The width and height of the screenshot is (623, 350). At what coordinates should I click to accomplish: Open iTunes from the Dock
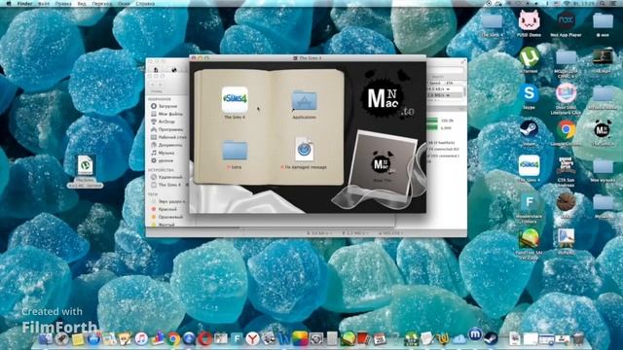coord(141,338)
